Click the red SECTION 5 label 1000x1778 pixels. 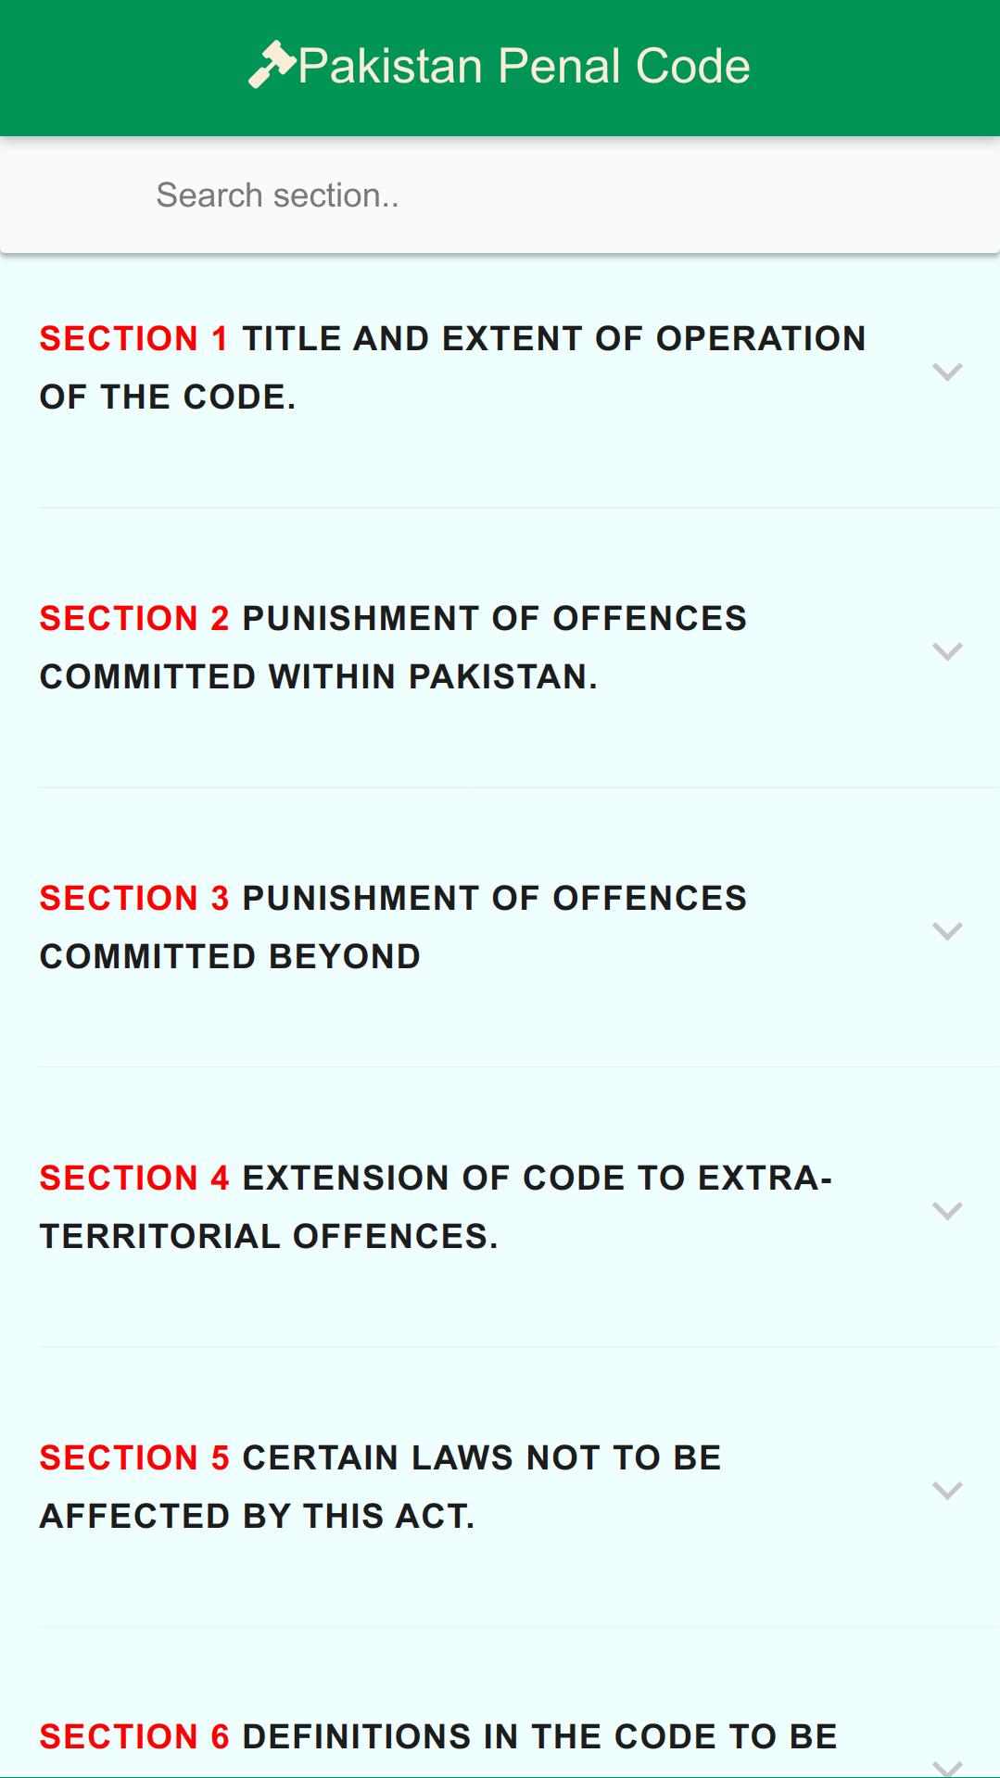pyautogui.click(x=133, y=1458)
